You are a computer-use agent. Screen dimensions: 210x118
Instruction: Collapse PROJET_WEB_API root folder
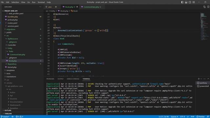(11, 11)
